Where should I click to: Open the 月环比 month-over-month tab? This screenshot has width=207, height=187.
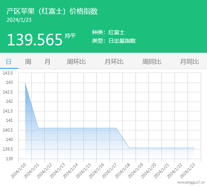[114, 62]
